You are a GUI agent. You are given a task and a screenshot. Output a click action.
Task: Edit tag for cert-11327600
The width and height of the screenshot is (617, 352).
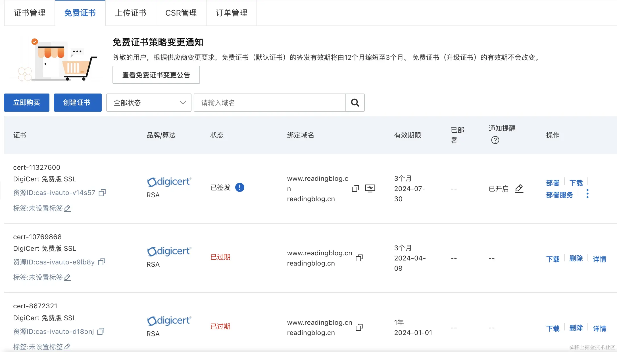[x=67, y=208]
